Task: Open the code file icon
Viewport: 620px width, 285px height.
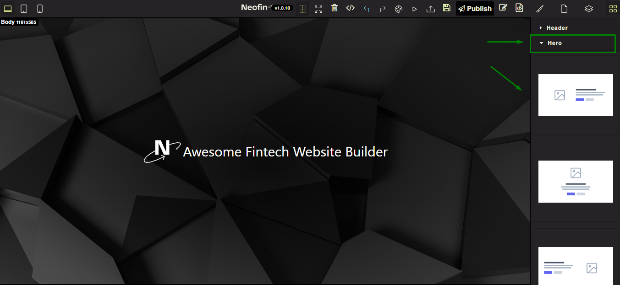Action: [519, 8]
